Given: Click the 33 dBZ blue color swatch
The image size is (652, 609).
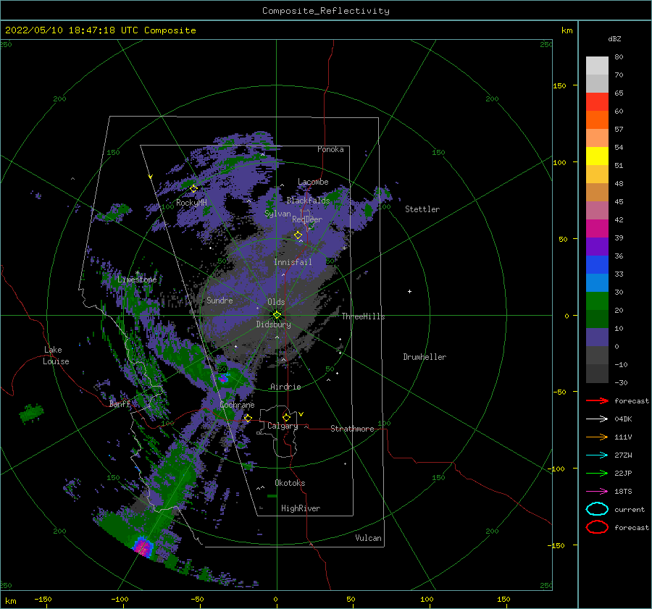Looking at the screenshot, I should tap(597, 265).
